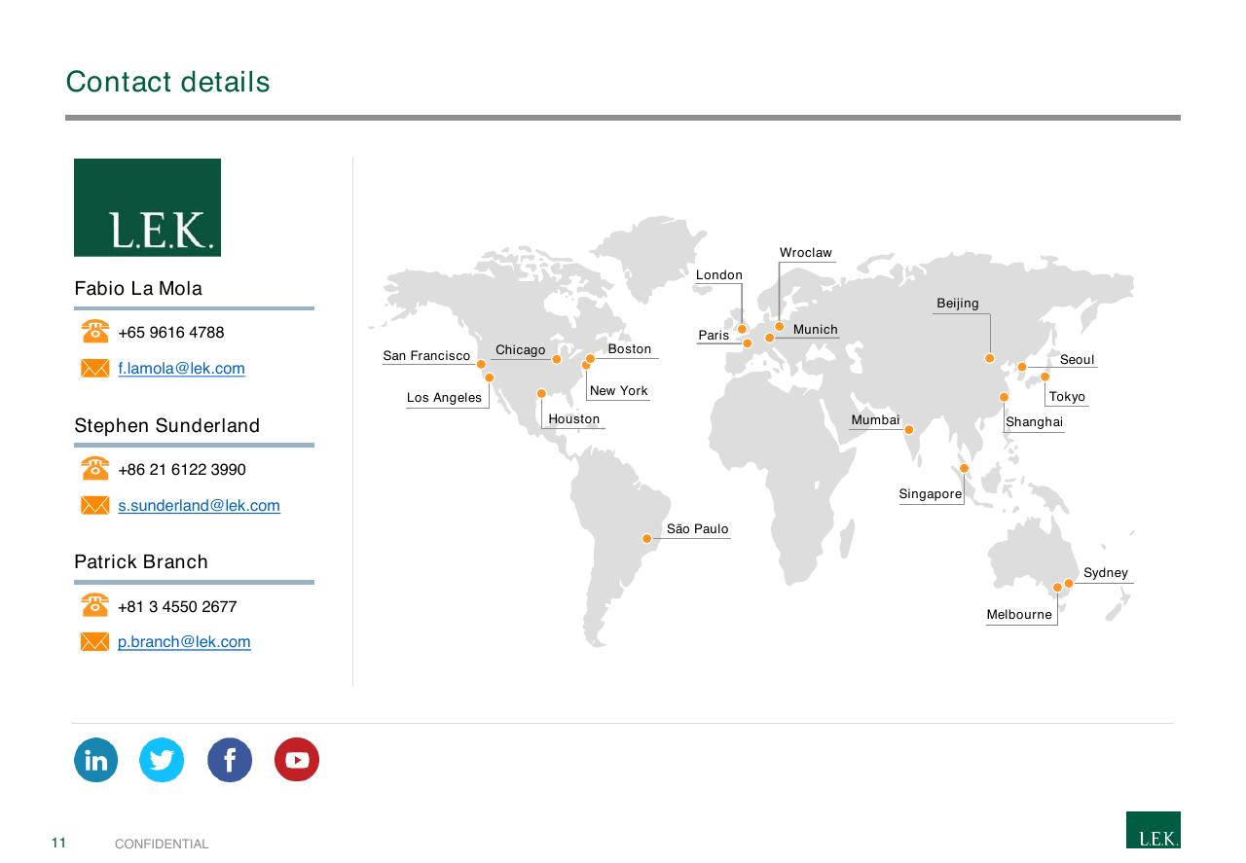1246x863 pixels.
Task: Click the Munich map label
Action: 816,329
